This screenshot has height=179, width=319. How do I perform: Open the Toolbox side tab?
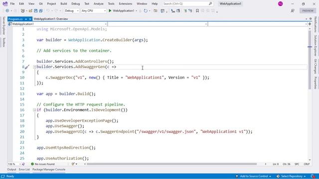coord(3,42)
